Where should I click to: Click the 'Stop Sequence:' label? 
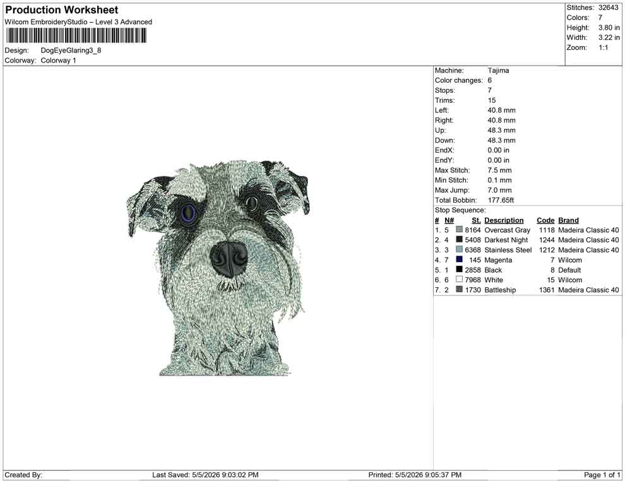pos(460,210)
